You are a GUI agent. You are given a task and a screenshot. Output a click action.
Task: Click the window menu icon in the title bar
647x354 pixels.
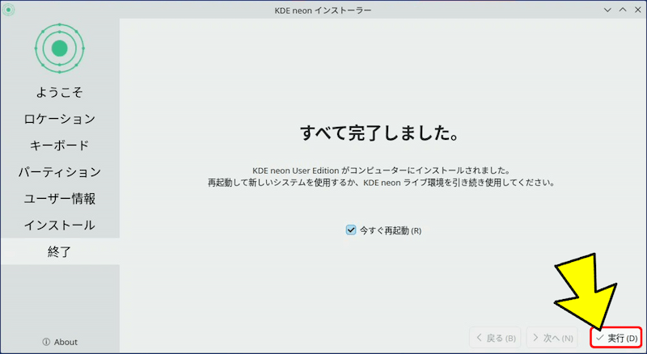pyautogui.click(x=8, y=8)
